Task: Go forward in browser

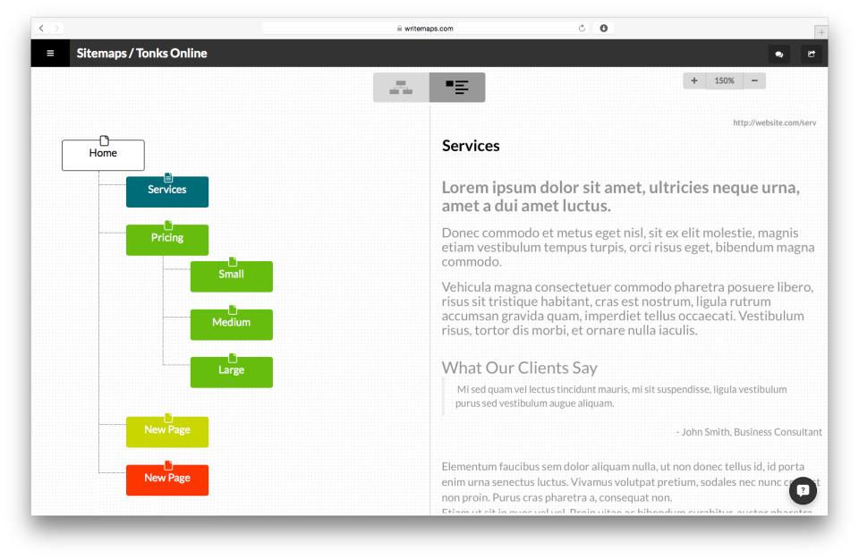Action: (56, 28)
